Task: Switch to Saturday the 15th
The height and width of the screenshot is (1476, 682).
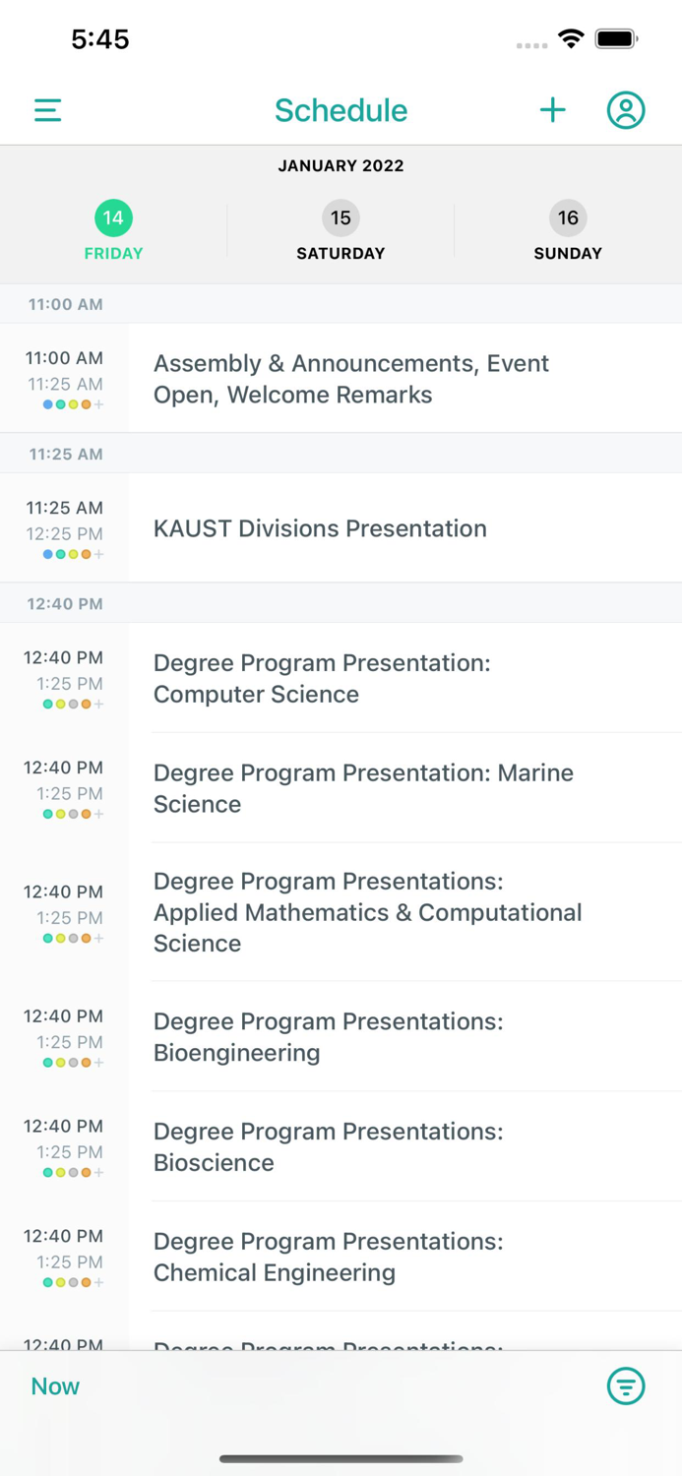Action: pyautogui.click(x=341, y=228)
